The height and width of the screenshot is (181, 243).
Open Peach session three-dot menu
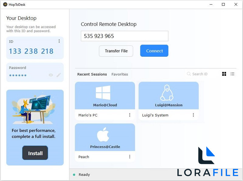(x=130, y=157)
